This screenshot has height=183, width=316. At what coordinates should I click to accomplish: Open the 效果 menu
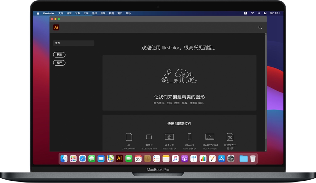[103, 13]
